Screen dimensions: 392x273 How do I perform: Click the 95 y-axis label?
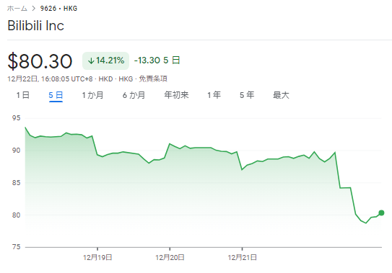click(17, 118)
